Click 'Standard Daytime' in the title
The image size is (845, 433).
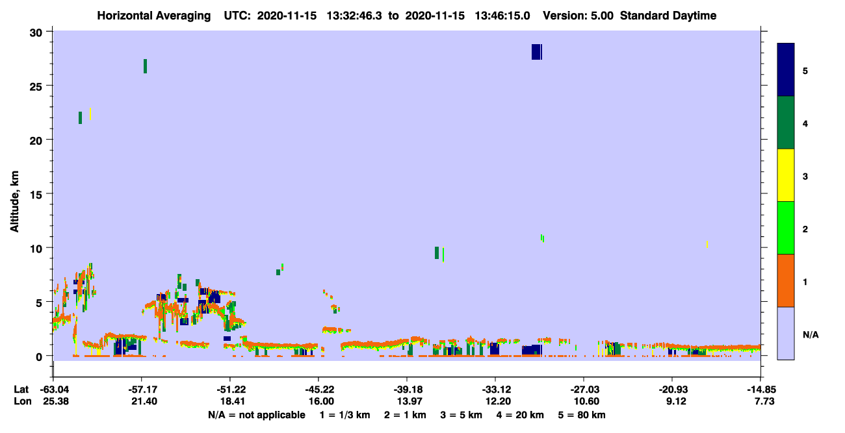[668, 16]
